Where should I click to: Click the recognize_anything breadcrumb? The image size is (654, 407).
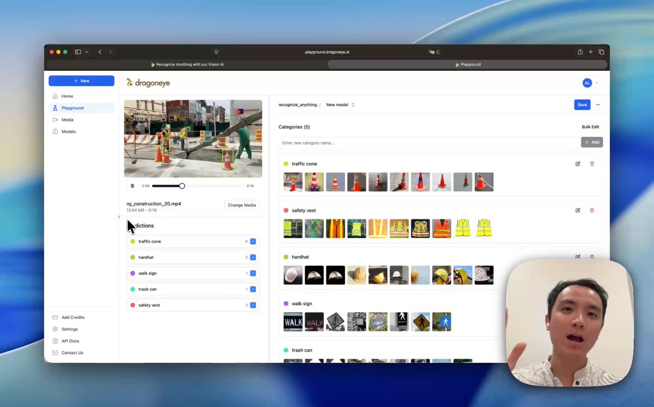coord(298,105)
